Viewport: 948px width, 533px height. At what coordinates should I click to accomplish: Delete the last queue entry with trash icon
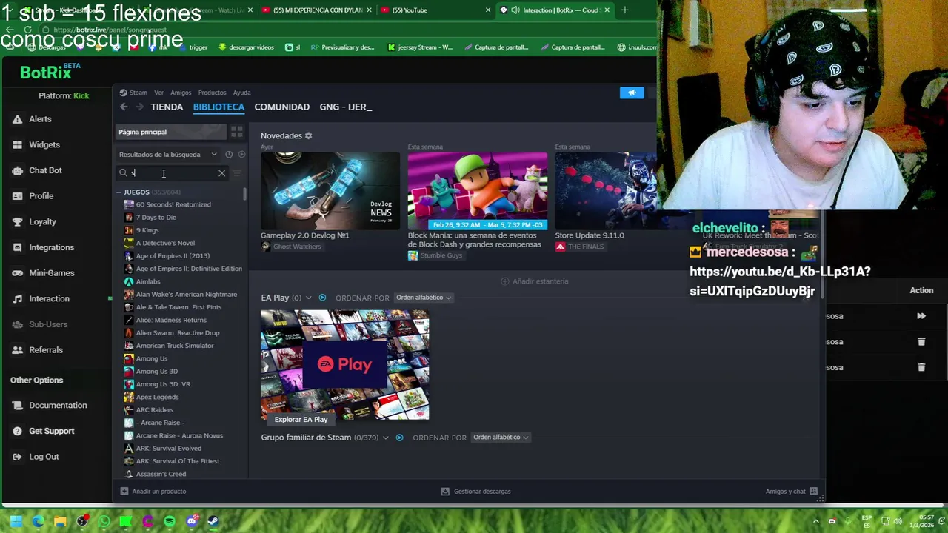click(x=921, y=367)
